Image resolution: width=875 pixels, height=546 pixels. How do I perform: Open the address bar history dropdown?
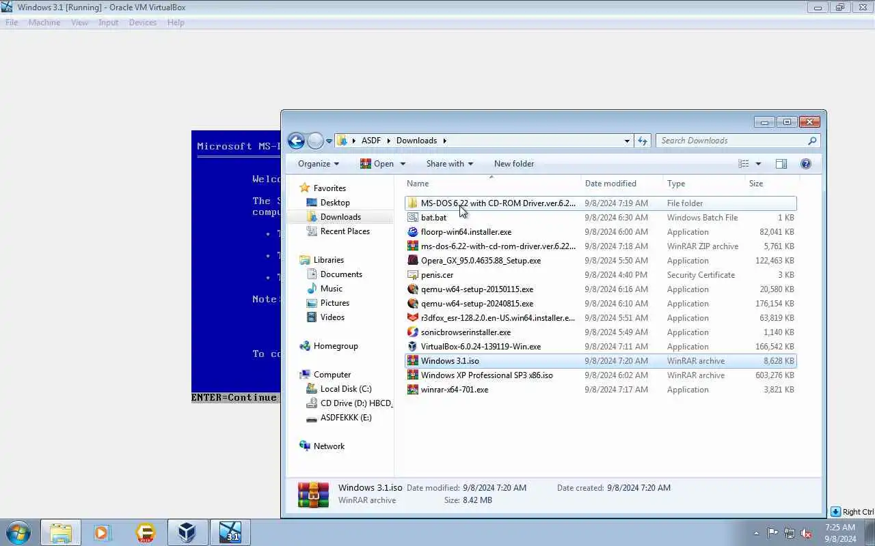(627, 141)
